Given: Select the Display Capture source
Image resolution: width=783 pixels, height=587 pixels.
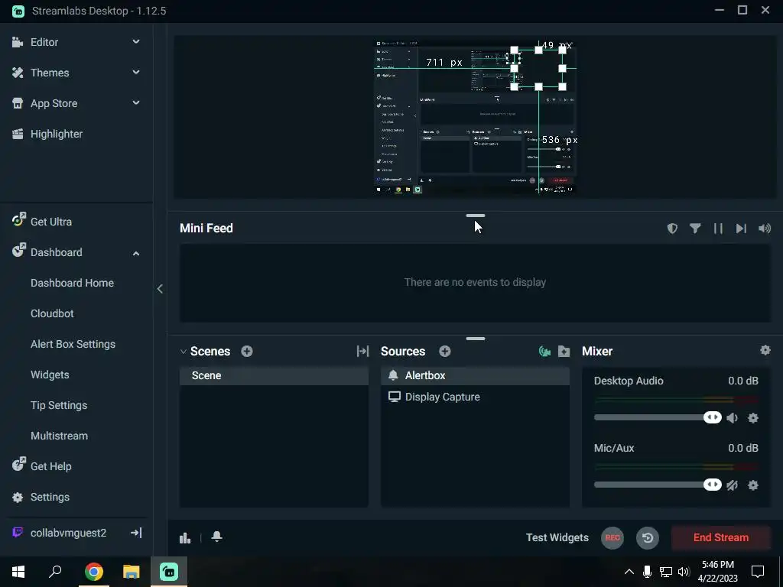Looking at the screenshot, I should click(x=475, y=397).
